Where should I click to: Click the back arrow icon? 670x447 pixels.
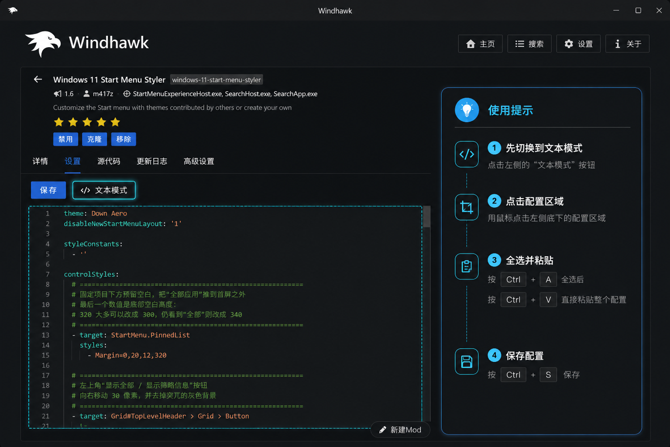click(x=38, y=79)
